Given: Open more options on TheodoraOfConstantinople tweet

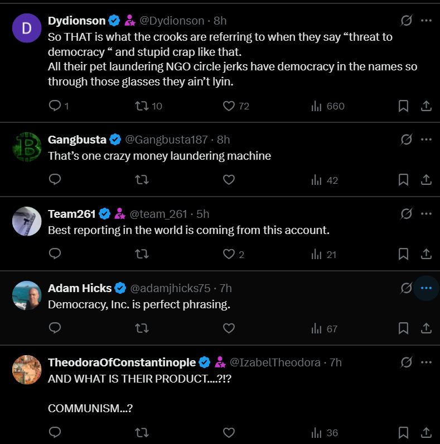Looking at the screenshot, I should [426, 362].
